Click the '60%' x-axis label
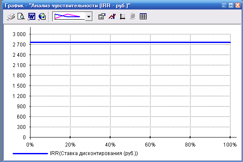The image size is (243, 162). pyautogui.click(x=150, y=145)
